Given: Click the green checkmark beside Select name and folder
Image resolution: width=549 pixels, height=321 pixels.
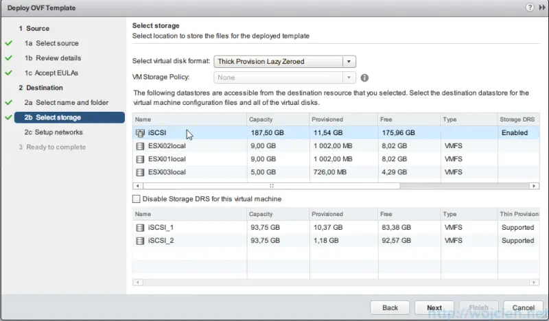Looking at the screenshot, I should pyautogui.click(x=9, y=103).
